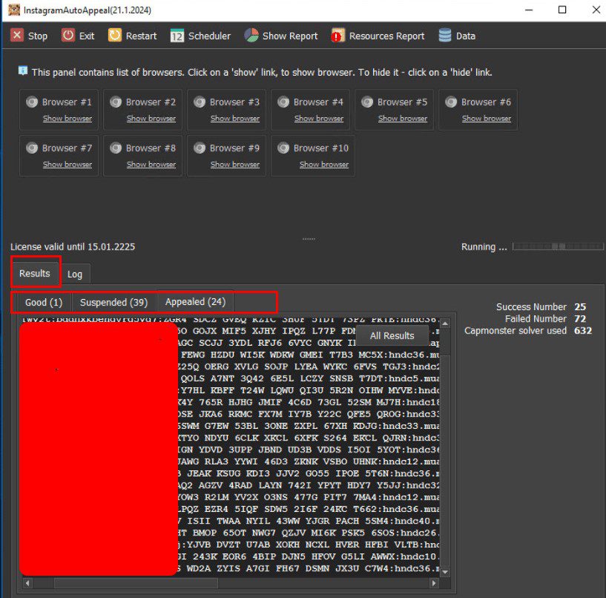Click the Browser #3 chrome icon
Viewport: 606px width, 598px height.
[x=200, y=102]
